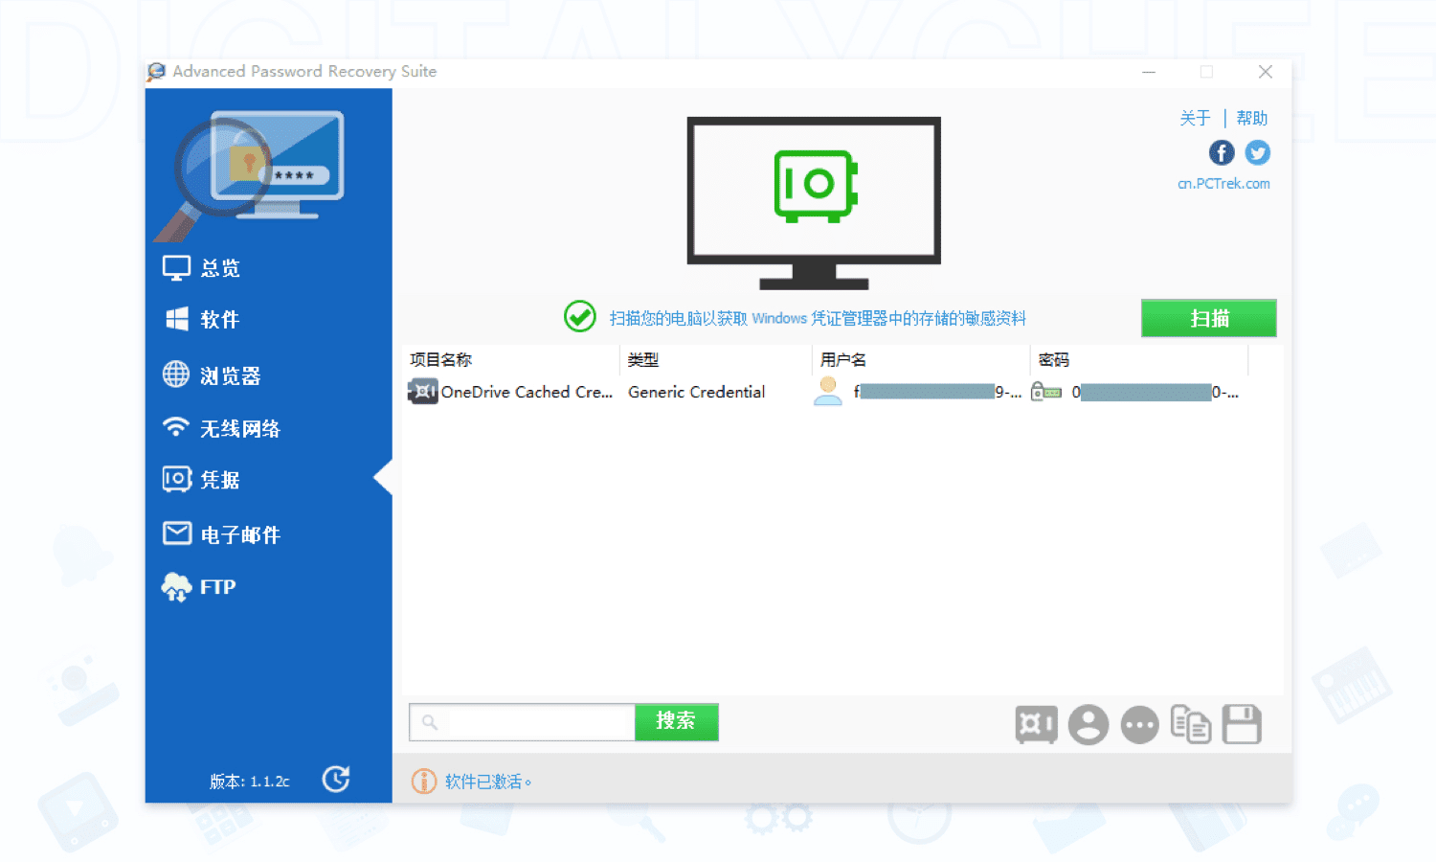Open the 总览 (Overview) section icon

176,267
